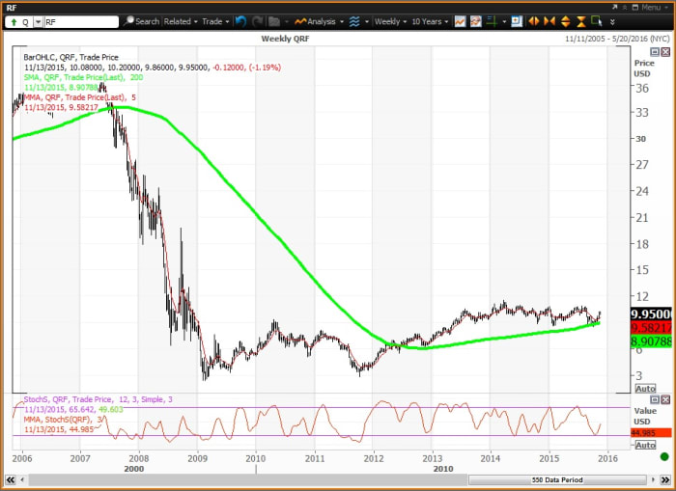Click the compare charts icon
The width and height of the screenshot is (676, 491).
pyautogui.click(x=476, y=21)
